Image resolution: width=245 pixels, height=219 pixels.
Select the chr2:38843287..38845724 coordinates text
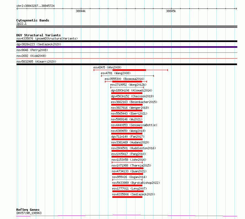36,6
